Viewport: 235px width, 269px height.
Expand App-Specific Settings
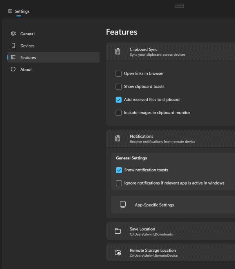point(173,205)
